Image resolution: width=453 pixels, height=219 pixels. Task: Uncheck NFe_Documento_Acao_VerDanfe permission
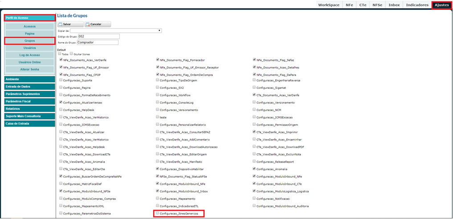click(61, 60)
